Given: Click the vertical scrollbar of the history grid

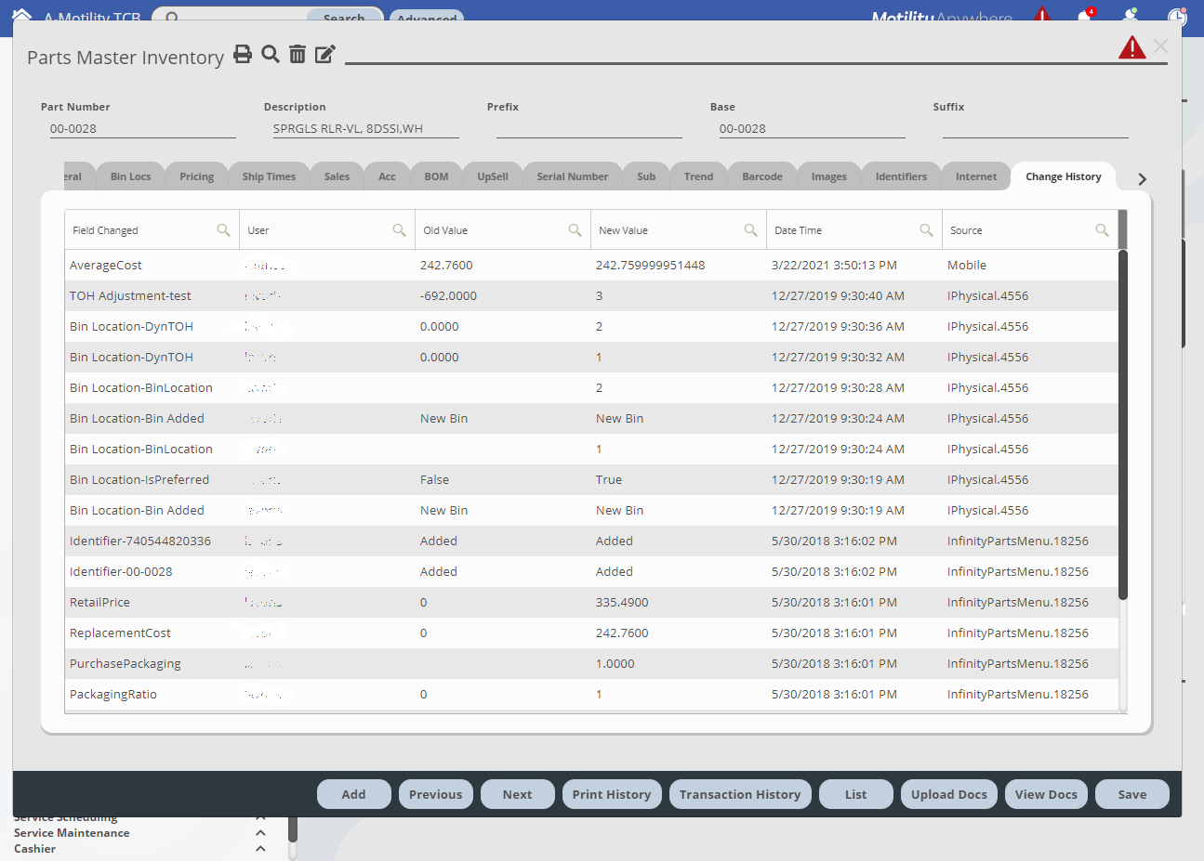Looking at the screenshot, I should coord(1124,418).
